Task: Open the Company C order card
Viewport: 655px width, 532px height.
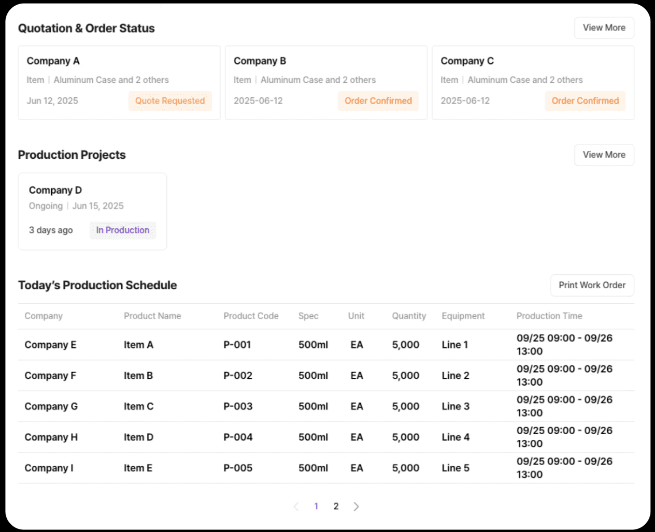Action: [533, 83]
